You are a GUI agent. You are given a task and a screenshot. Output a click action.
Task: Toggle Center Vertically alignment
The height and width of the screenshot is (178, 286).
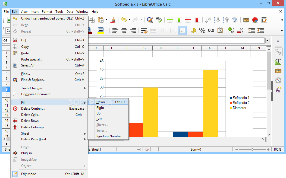pyautogui.click(x=173, y=30)
